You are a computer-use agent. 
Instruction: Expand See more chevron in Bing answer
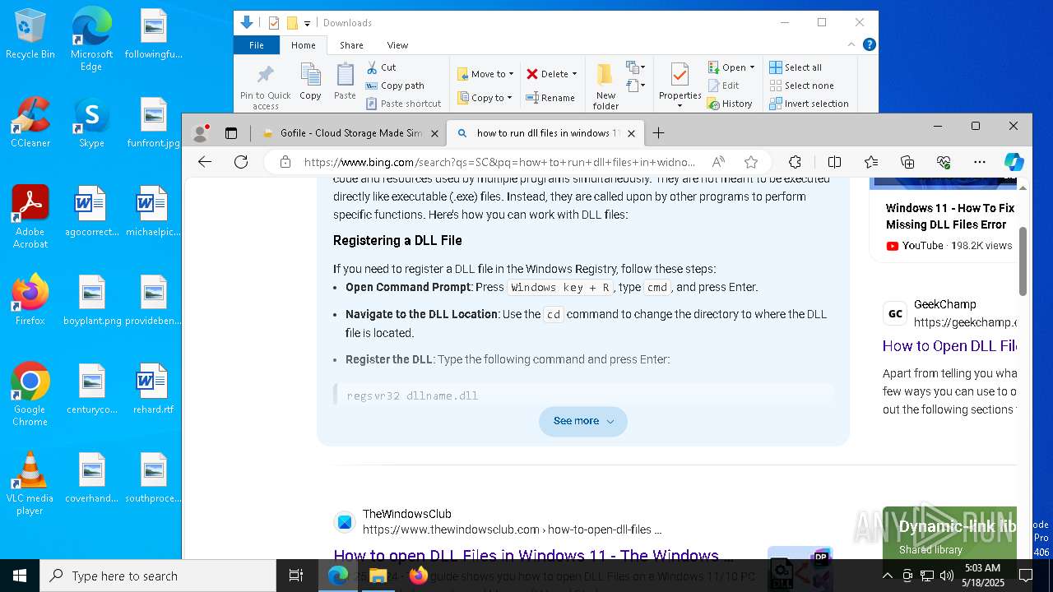(610, 422)
